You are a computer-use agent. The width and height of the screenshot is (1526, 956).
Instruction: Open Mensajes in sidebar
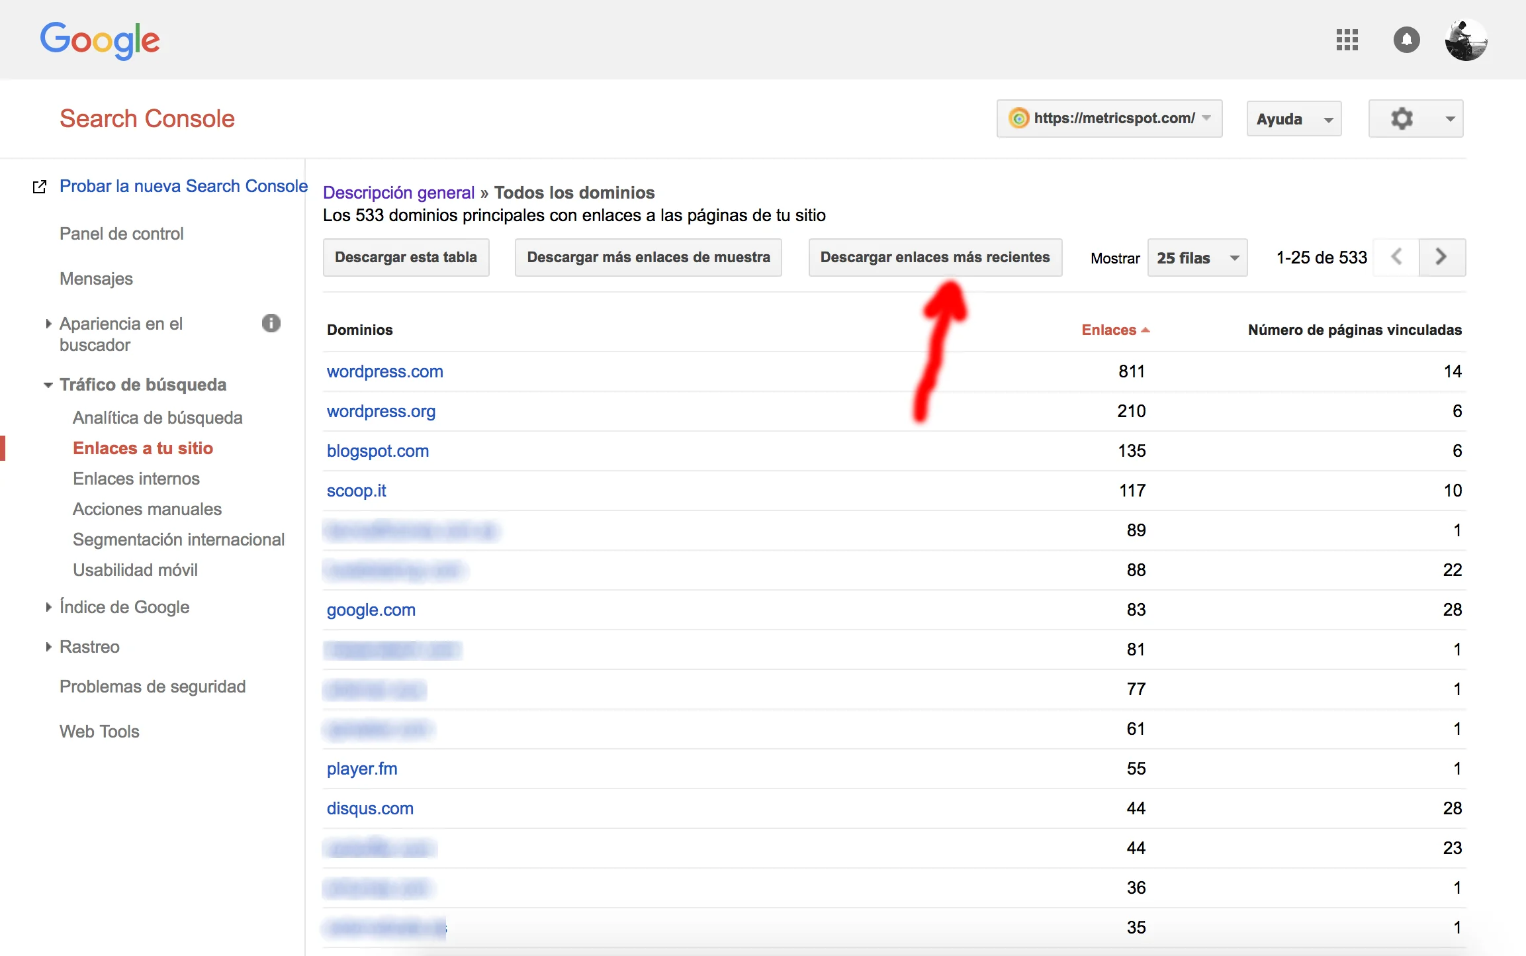(x=96, y=279)
